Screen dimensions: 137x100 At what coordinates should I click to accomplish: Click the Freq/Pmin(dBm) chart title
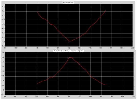tap(68, 3)
